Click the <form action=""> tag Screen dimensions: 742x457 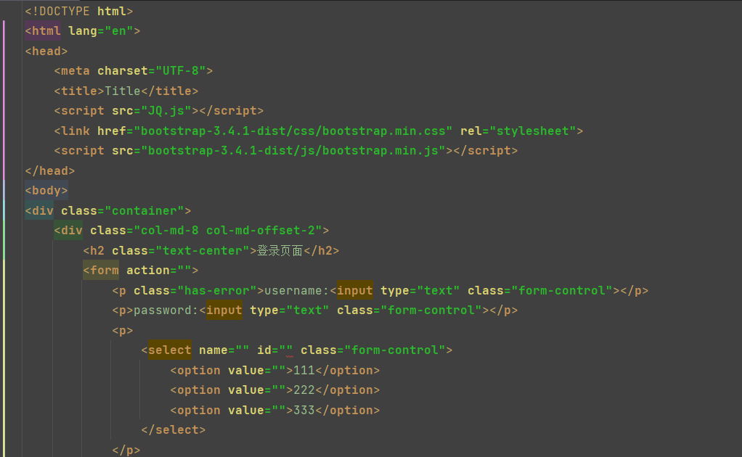[141, 271]
